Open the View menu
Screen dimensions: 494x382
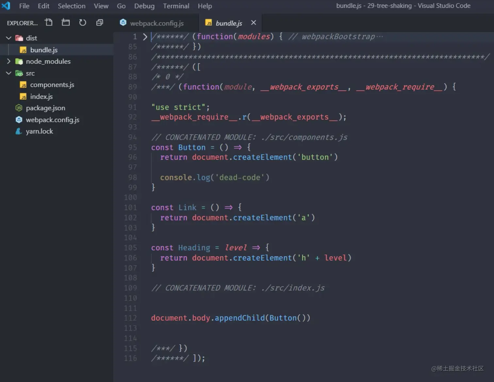(101, 6)
